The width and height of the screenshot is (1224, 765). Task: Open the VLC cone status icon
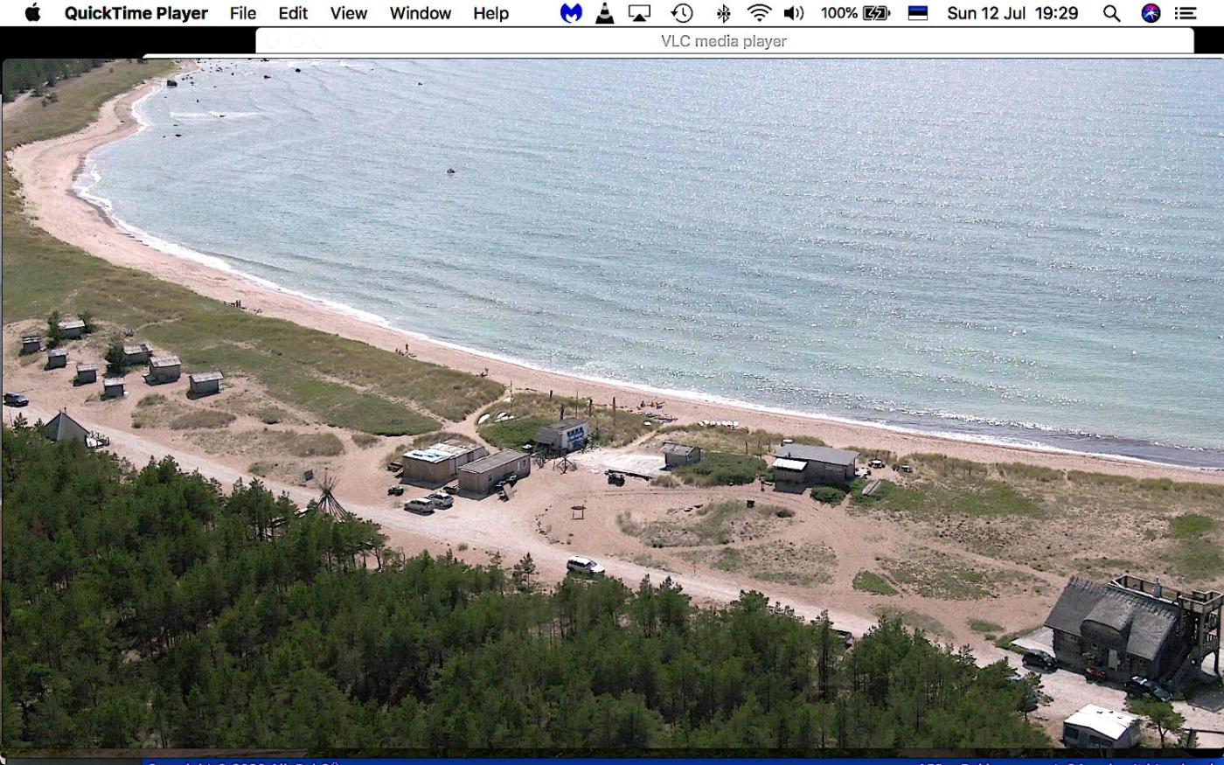[604, 13]
